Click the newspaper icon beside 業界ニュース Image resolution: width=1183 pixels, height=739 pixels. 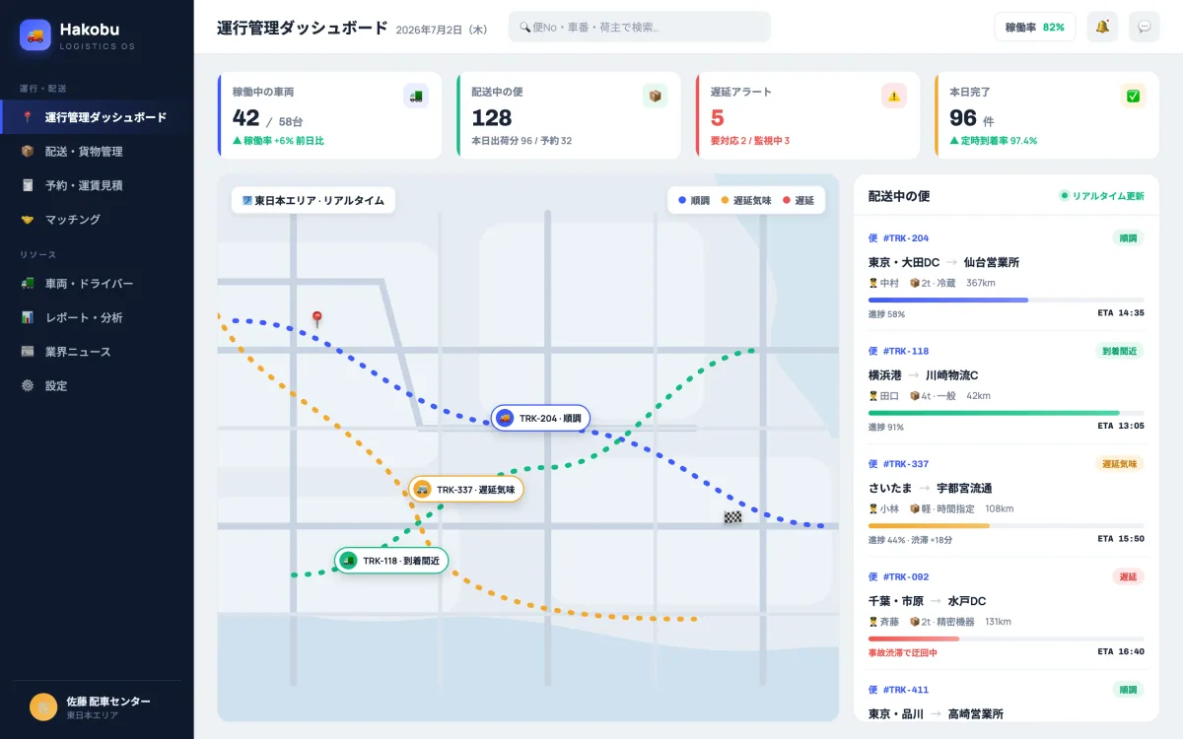28,352
